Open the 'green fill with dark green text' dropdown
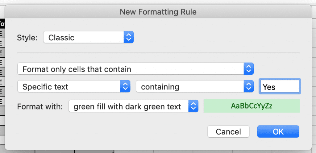Image resolution: width=316 pixels, height=153 pixels. click(129, 107)
